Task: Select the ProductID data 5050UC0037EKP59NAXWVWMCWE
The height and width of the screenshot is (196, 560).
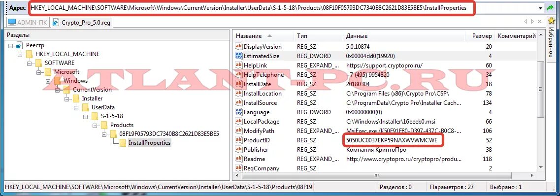Action: pyautogui.click(x=392, y=140)
